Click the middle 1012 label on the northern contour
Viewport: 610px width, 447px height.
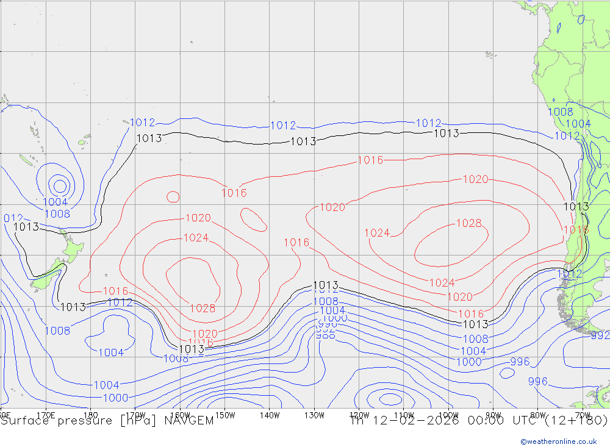283,125
